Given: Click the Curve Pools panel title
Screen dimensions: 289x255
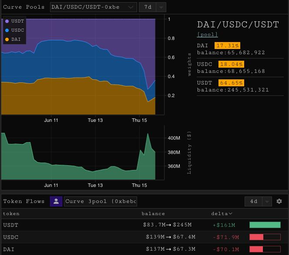Looking at the screenshot, I should [24, 7].
